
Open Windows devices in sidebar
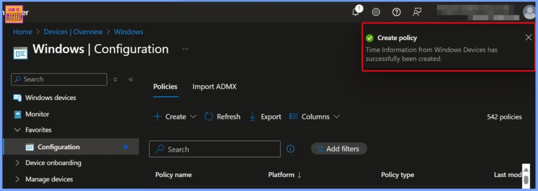coord(50,98)
